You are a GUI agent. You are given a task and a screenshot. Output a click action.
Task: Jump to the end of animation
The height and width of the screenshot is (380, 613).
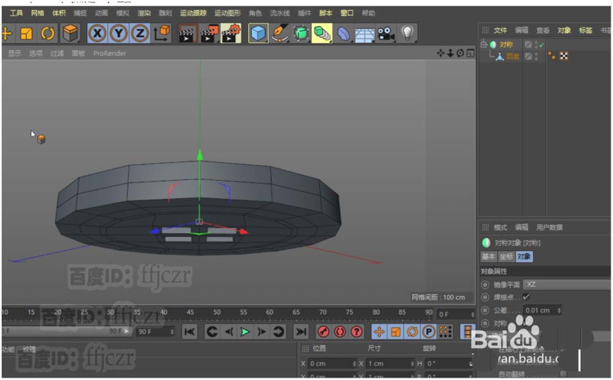coord(300,332)
